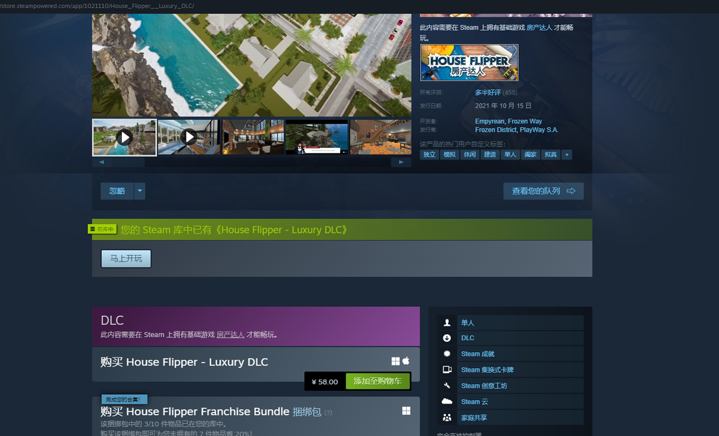This screenshot has width=719, height=436.
Task: Select the 休闲 tag
Action: [469, 154]
